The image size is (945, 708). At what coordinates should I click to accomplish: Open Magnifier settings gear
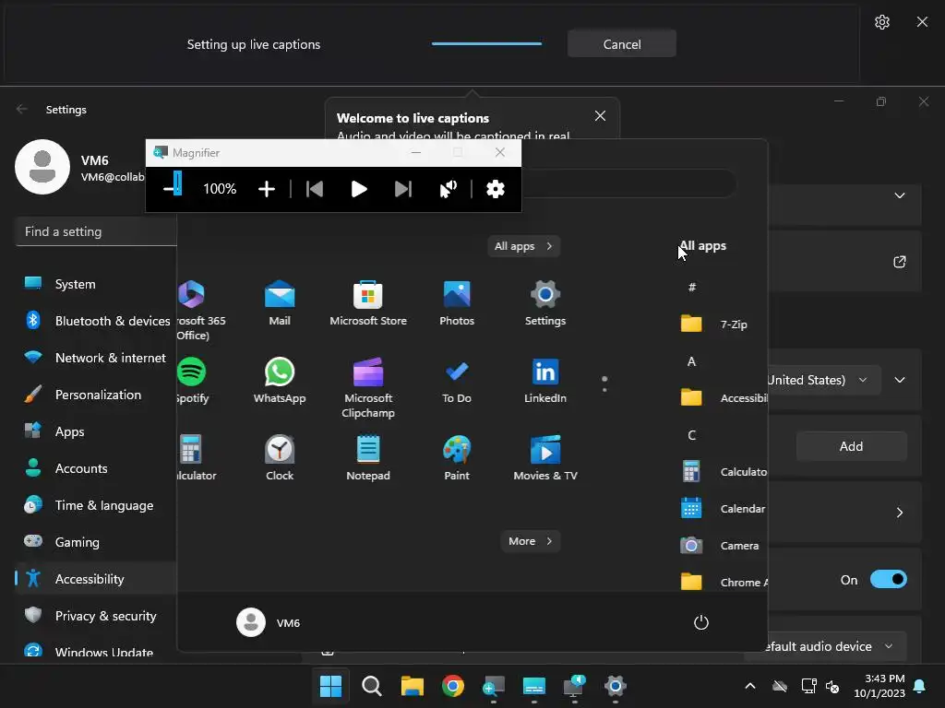[x=496, y=189]
